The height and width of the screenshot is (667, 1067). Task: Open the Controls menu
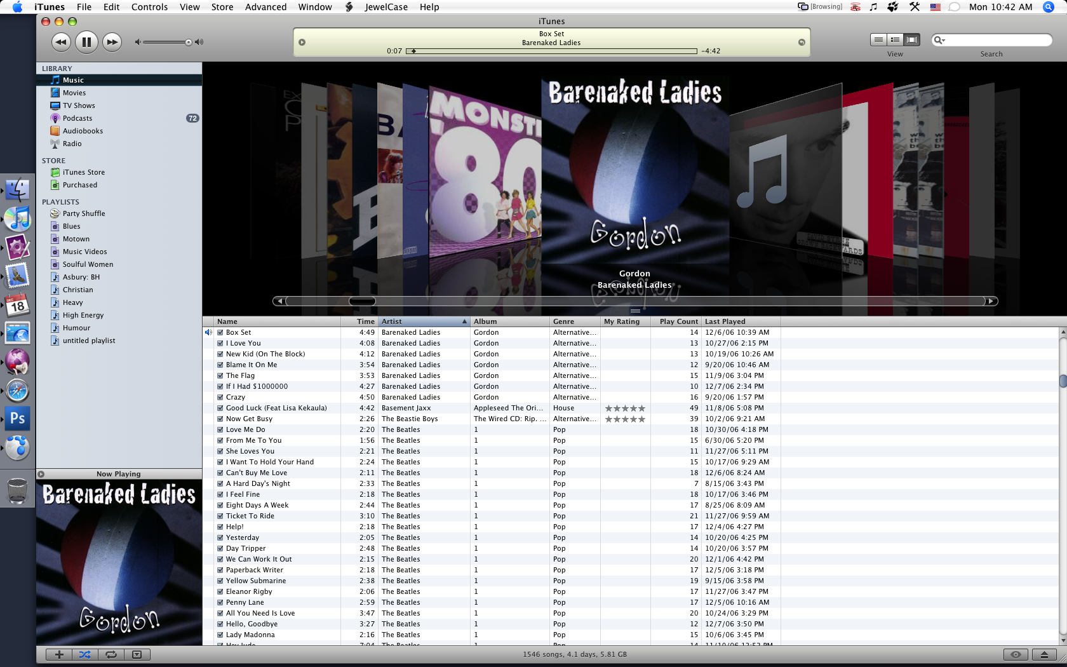(x=149, y=7)
